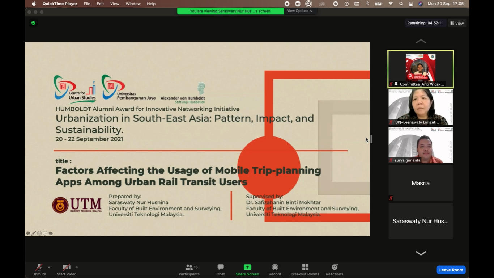494x278 pixels.
Task: Open the Participants panel
Action: [189, 270]
